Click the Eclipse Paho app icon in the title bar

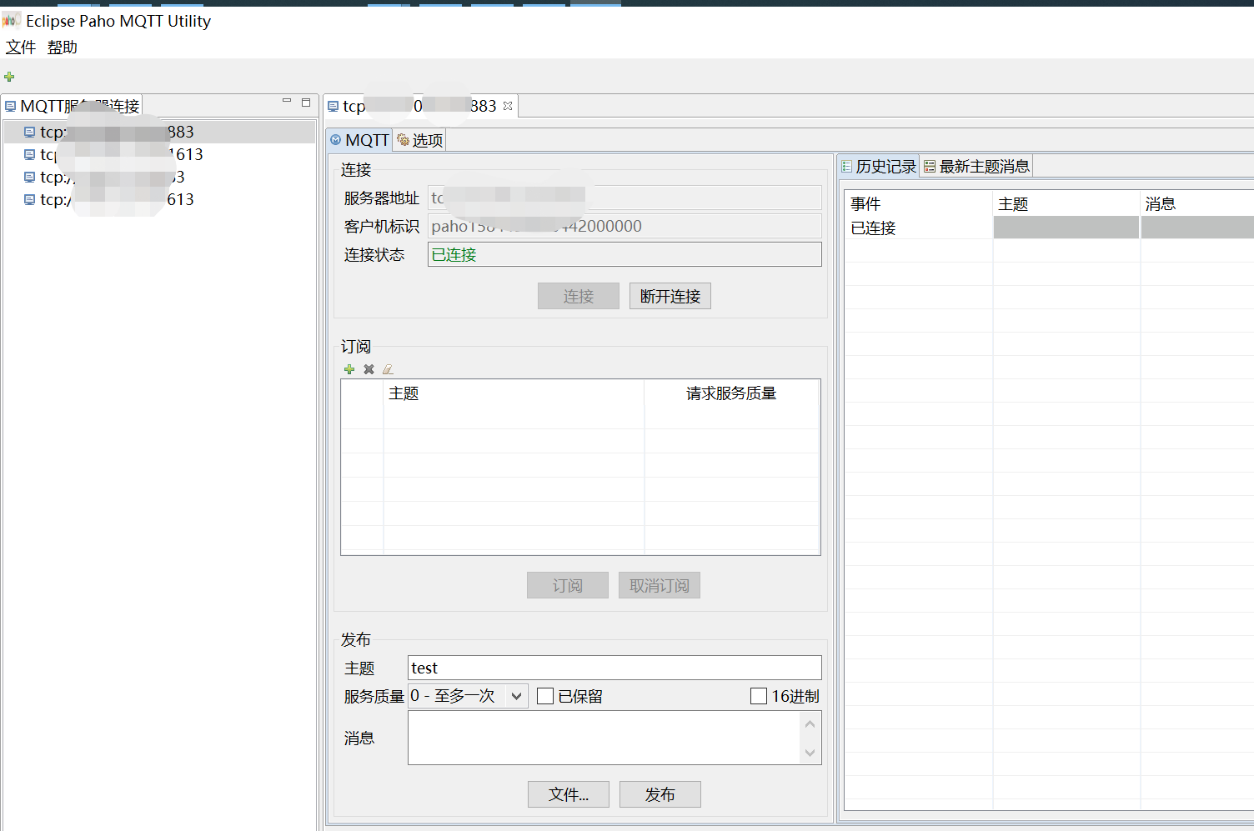pyautogui.click(x=11, y=20)
